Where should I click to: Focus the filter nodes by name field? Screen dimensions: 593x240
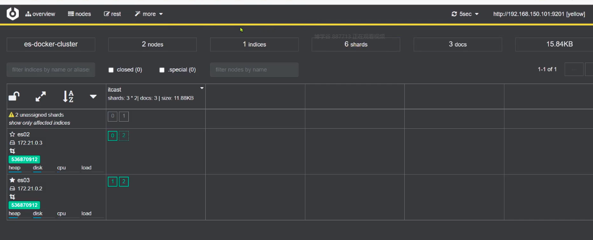point(254,70)
